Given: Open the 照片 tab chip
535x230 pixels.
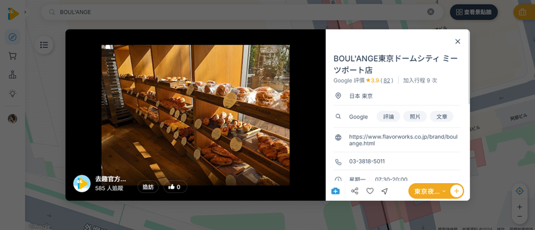Looking at the screenshot, I should 415,117.
